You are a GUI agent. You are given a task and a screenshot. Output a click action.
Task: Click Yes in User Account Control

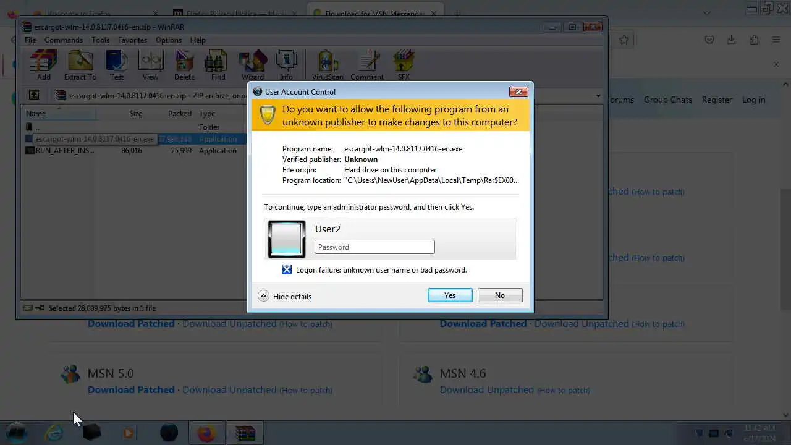(x=450, y=295)
